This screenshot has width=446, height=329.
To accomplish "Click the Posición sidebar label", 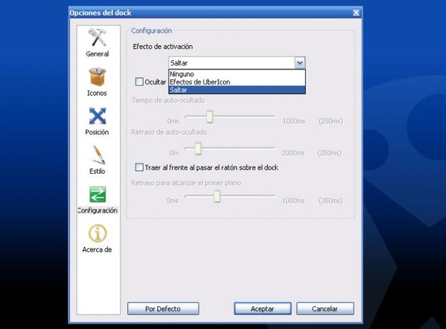I will pos(97,132).
